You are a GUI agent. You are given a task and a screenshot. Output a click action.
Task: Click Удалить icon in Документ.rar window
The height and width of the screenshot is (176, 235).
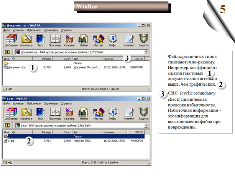tap(69, 40)
